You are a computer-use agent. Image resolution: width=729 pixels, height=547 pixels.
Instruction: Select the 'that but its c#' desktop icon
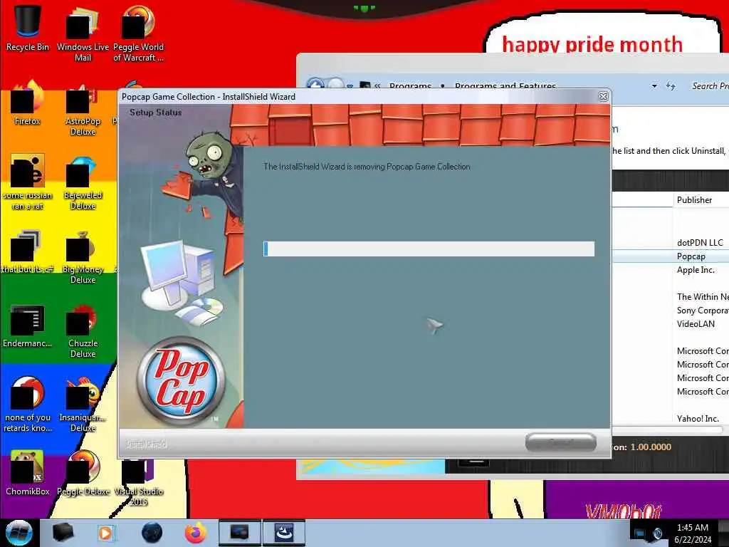[27, 252]
